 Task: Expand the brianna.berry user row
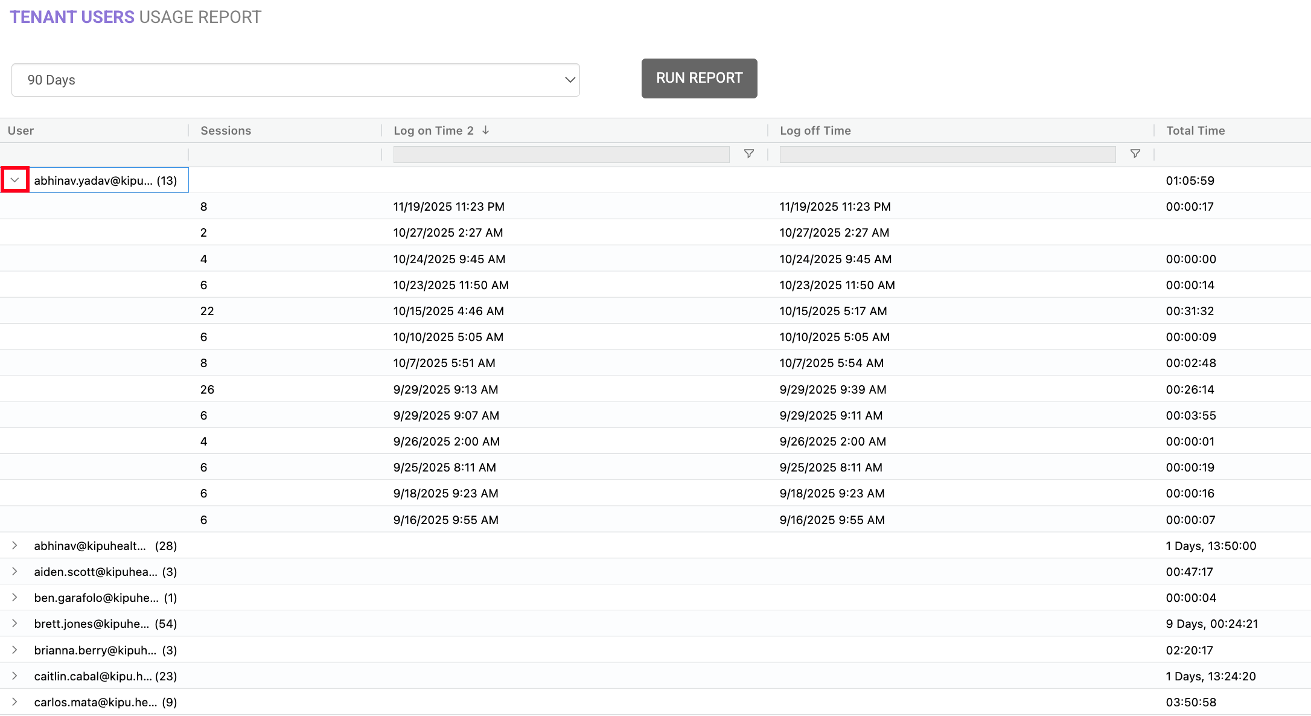[15, 650]
